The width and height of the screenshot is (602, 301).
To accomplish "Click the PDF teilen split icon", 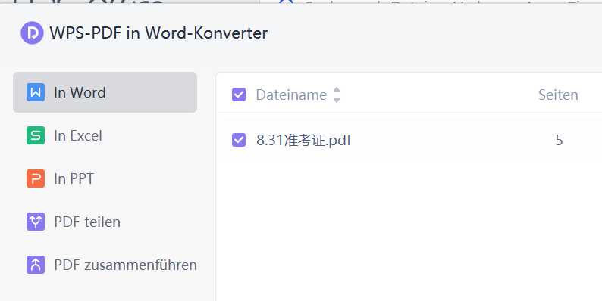I will 36,222.
